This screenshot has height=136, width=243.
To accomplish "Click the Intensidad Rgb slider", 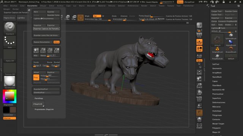I will (x=98, y=19).
